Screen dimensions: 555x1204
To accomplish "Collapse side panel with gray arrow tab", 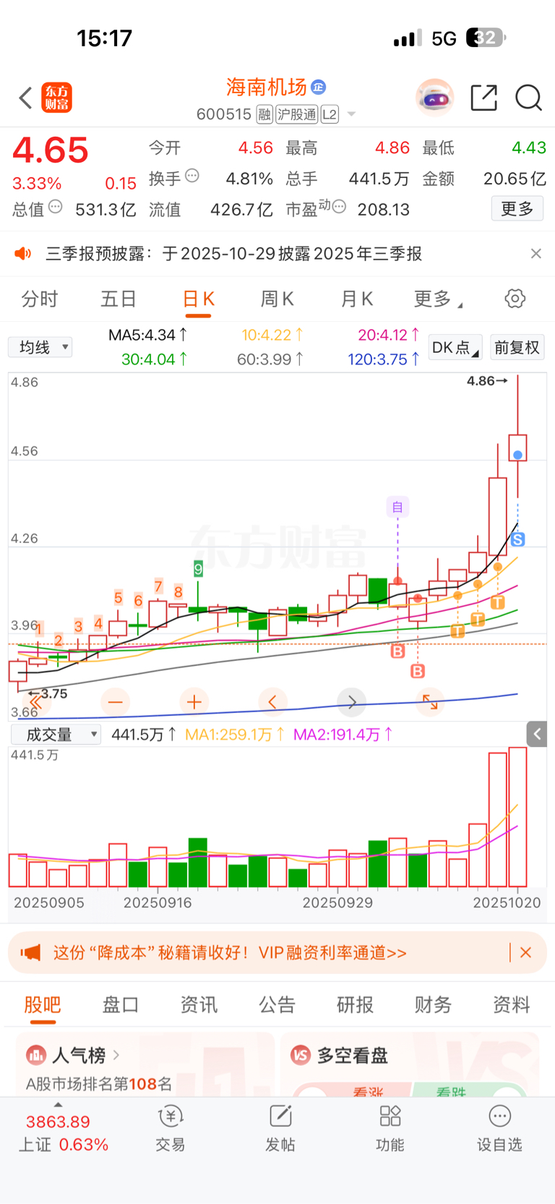I will click(537, 735).
